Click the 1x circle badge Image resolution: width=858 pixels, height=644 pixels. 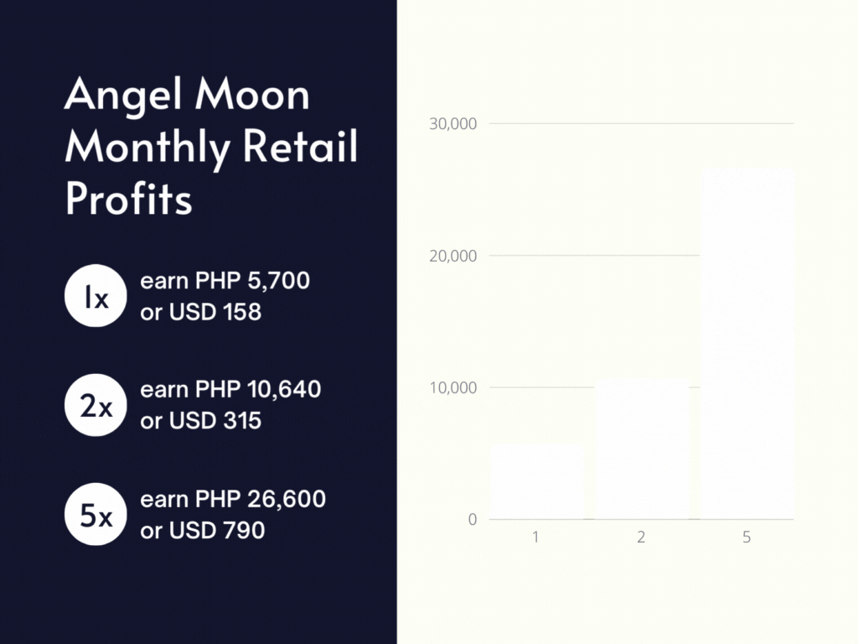click(96, 297)
